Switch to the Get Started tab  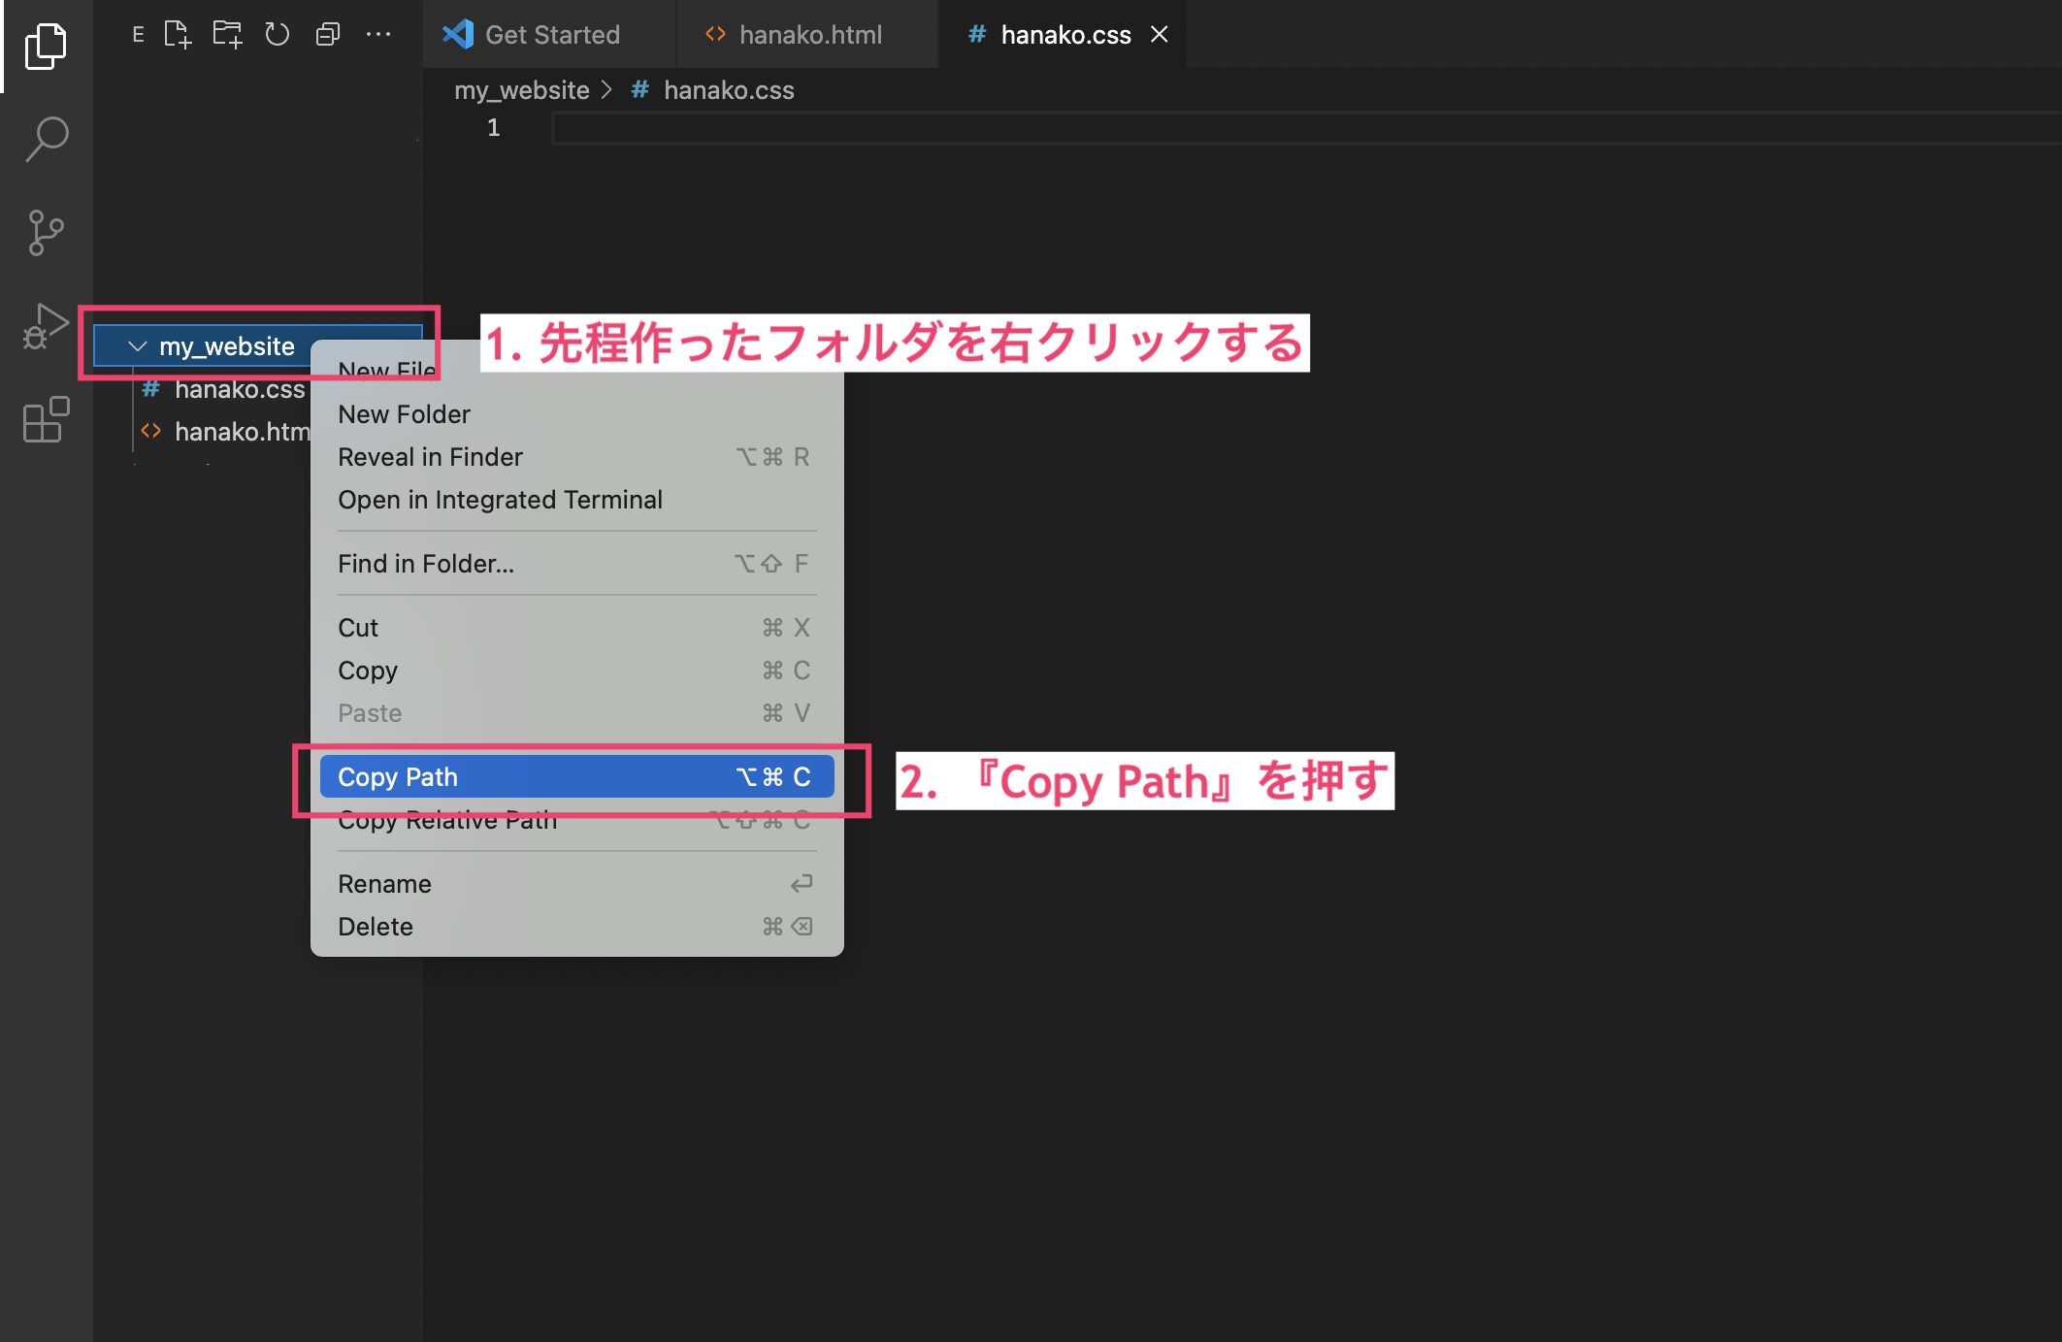(551, 35)
